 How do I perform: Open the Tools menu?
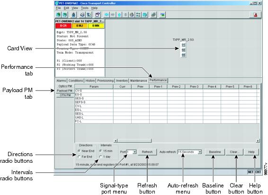[85, 8]
